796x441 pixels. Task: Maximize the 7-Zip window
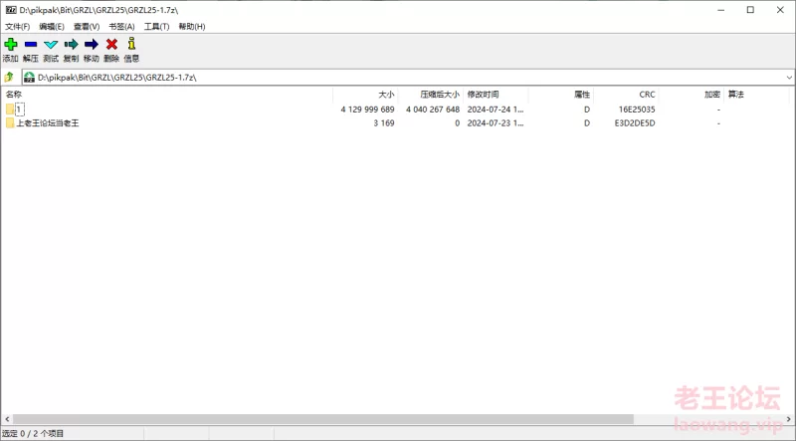(750, 10)
